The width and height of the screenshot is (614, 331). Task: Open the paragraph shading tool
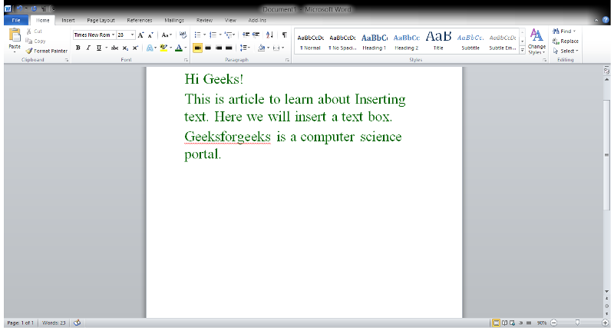click(x=262, y=48)
